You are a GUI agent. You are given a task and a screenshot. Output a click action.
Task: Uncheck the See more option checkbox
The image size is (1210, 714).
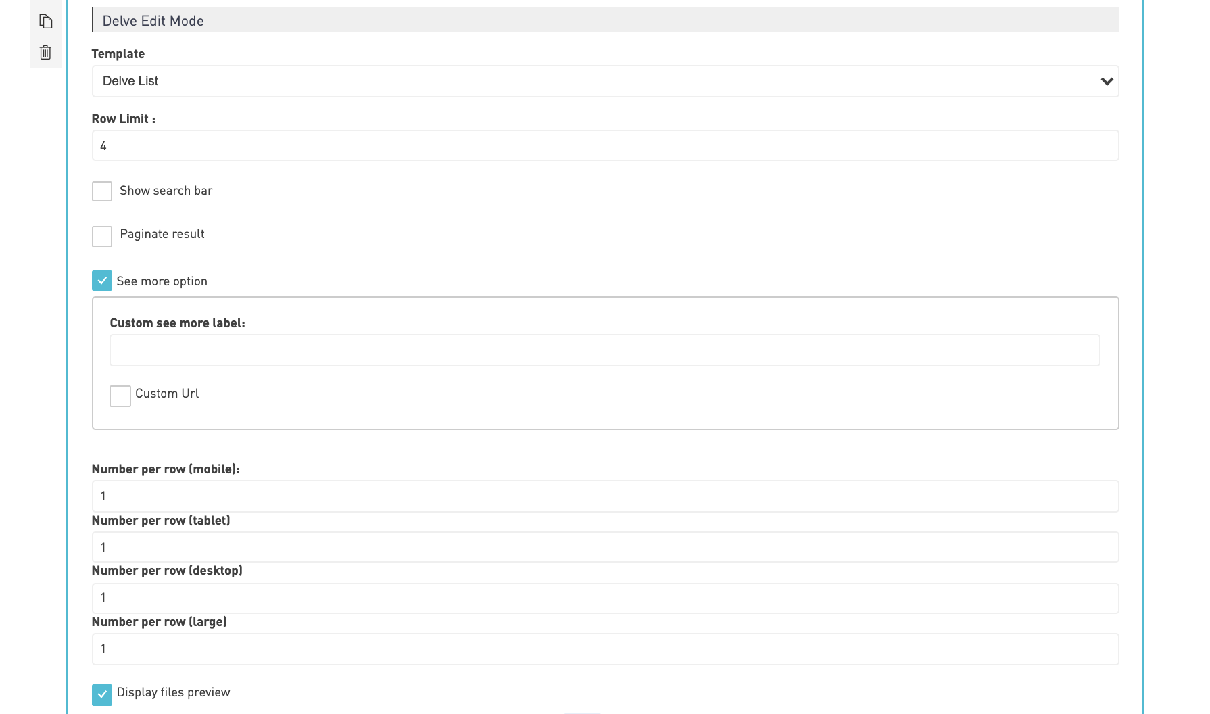[x=102, y=281]
